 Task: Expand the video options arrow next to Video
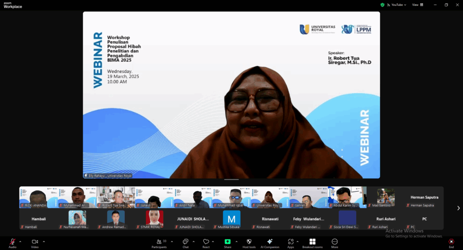(44, 241)
